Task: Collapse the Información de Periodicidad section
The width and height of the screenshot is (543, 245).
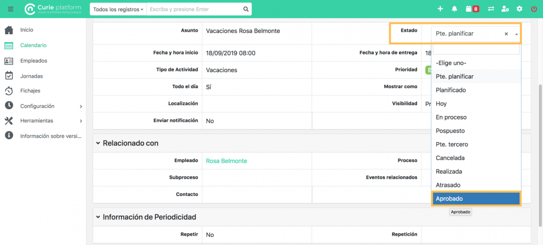Action: pyautogui.click(x=98, y=217)
